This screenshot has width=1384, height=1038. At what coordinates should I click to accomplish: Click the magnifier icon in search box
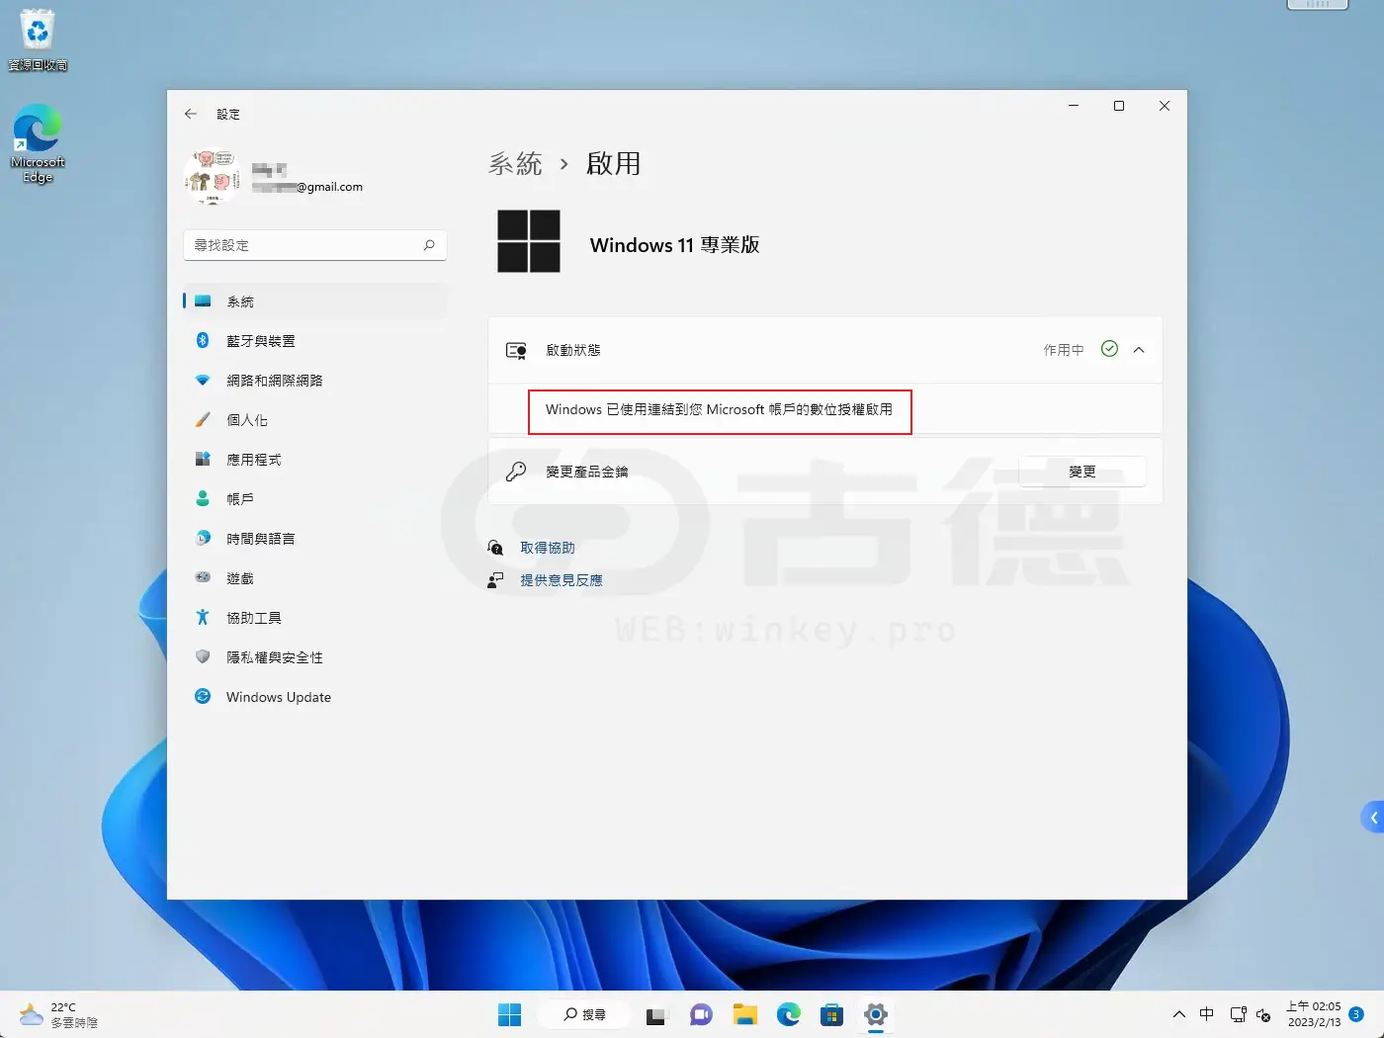coord(429,245)
